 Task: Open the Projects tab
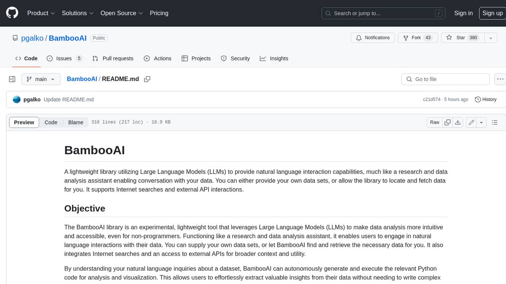click(196, 58)
